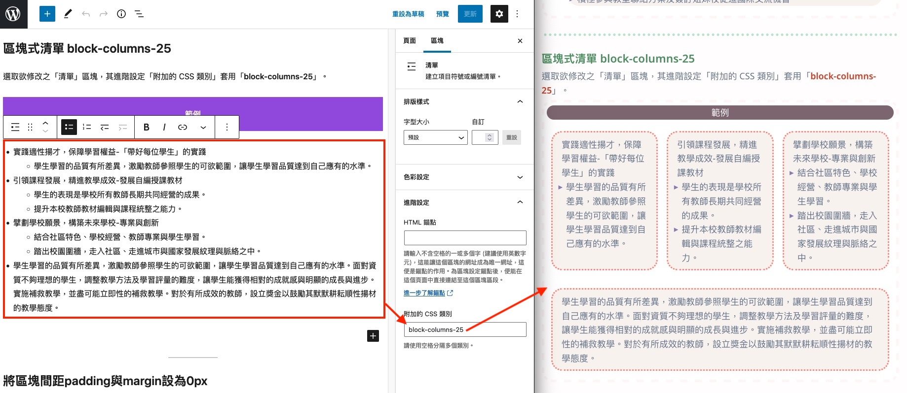Insert a link with the link icon
The height and width of the screenshot is (393, 907).
(183, 127)
